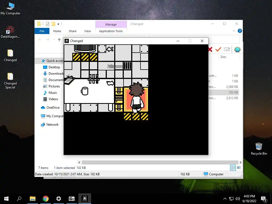Click the Properties quick access toolbar icon
Screen dimensions: 272x204
tap(48, 24)
